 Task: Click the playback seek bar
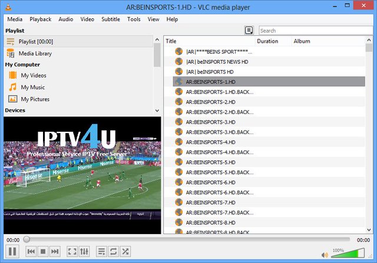(187, 239)
